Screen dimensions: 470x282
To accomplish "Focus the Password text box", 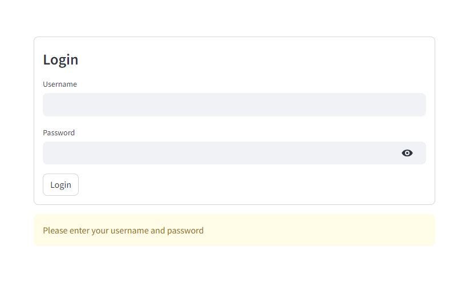I will tap(220, 153).
